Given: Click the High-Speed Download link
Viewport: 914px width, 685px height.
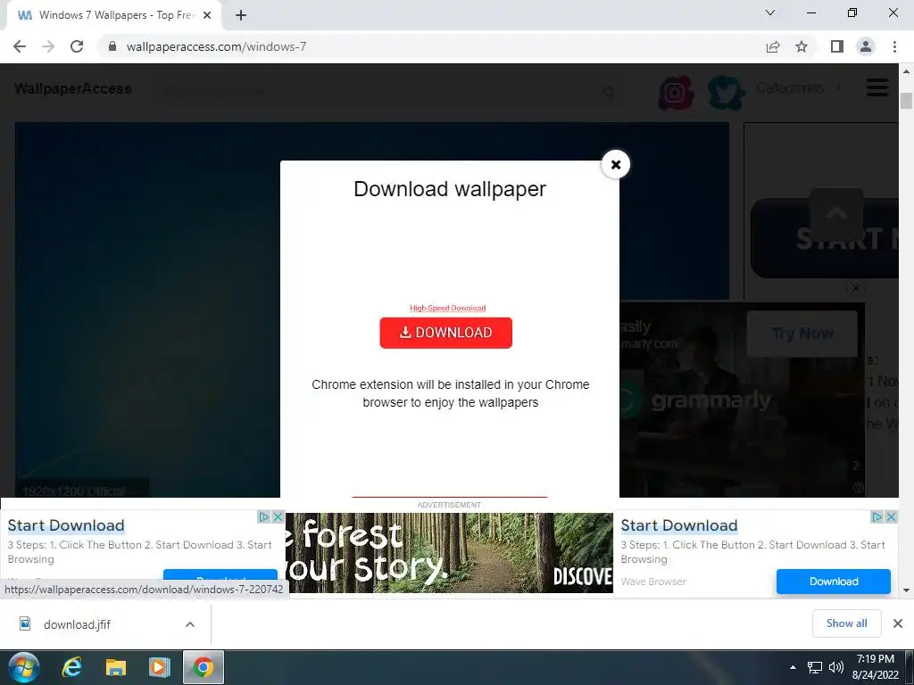Looking at the screenshot, I should [x=448, y=308].
